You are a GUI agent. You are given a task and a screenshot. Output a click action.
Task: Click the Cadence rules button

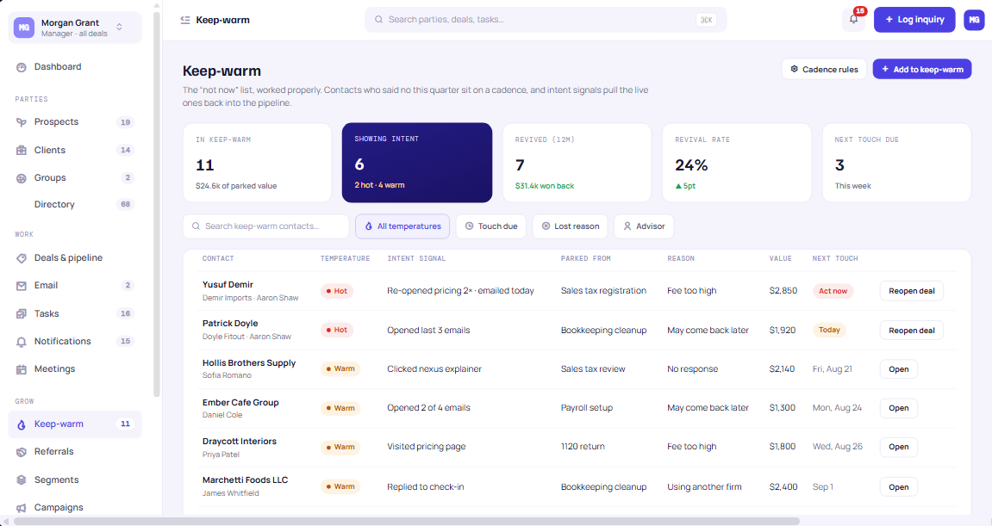(x=824, y=69)
